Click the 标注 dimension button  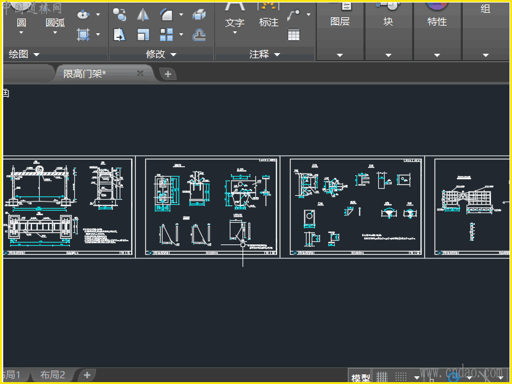tap(269, 22)
